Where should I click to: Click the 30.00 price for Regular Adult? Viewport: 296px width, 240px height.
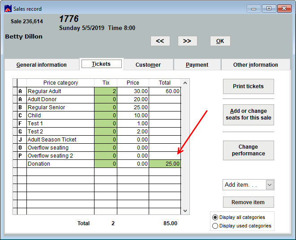click(x=133, y=91)
